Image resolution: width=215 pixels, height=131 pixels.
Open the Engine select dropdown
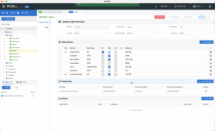click(x=91, y=33)
